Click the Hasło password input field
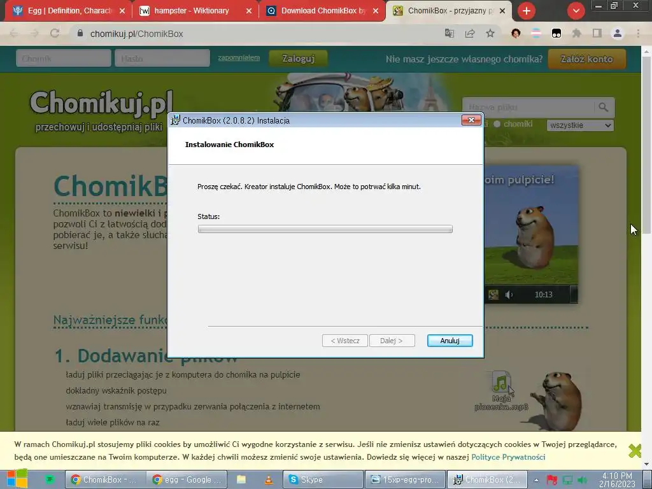The image size is (652, 489). [162, 58]
